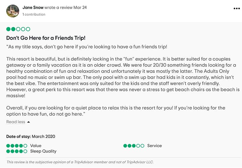Viewport: 242px width, 168px height.
Task: Click Jane Snow's profile avatar
Action: pos(13,11)
